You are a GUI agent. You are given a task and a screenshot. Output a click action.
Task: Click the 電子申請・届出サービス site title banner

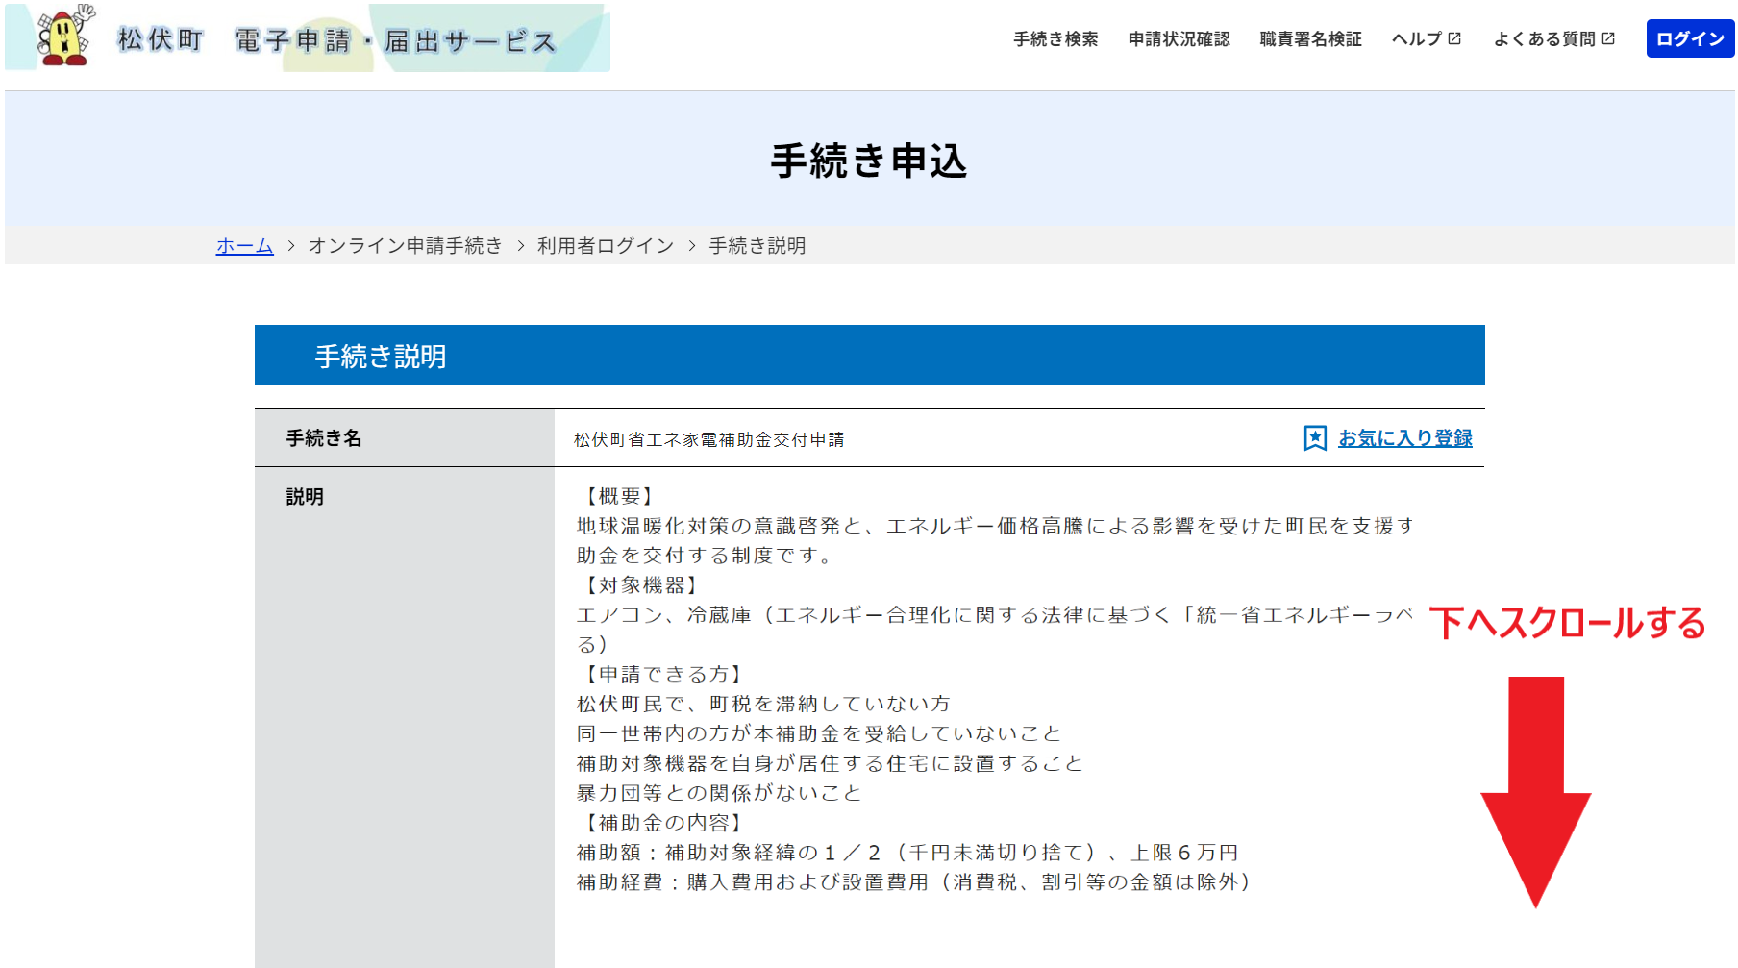(x=308, y=37)
